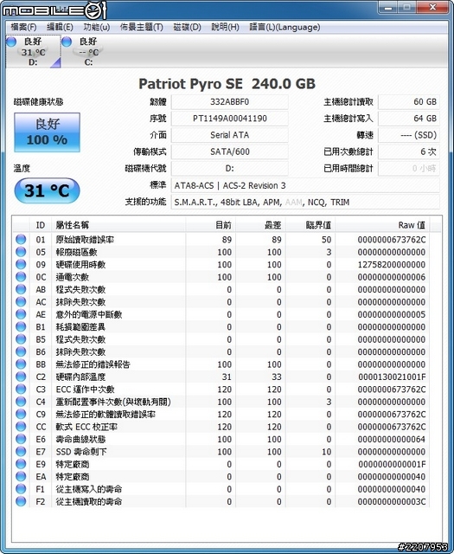This screenshot has height=554, width=454.
Task: Click the status icon of attribute C2
Action: pyautogui.click(x=21, y=377)
